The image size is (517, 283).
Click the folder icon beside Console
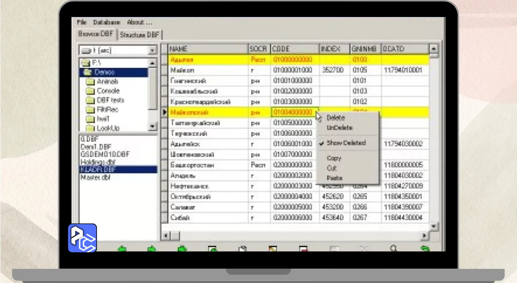point(90,91)
